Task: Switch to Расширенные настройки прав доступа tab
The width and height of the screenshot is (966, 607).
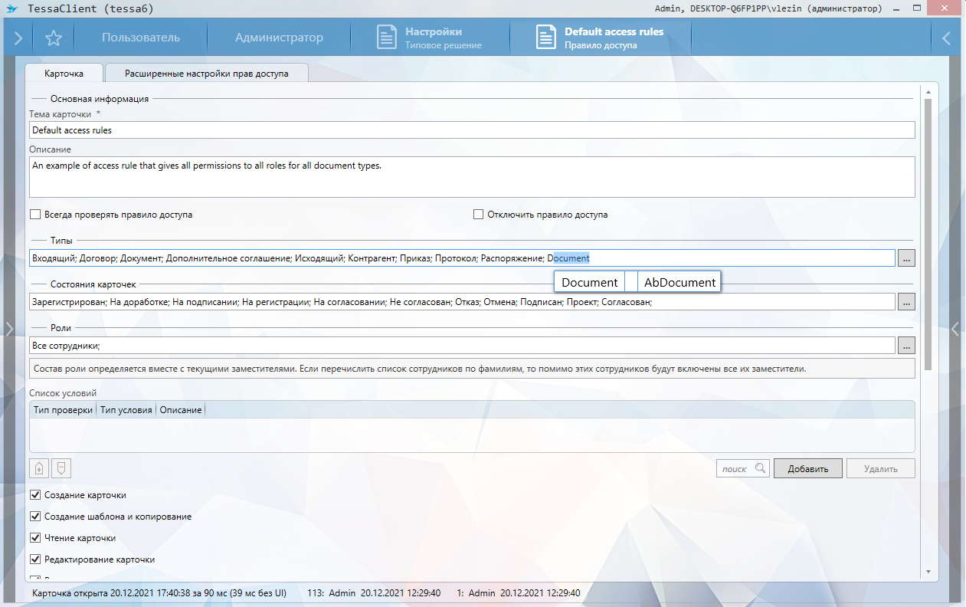Action: point(207,74)
